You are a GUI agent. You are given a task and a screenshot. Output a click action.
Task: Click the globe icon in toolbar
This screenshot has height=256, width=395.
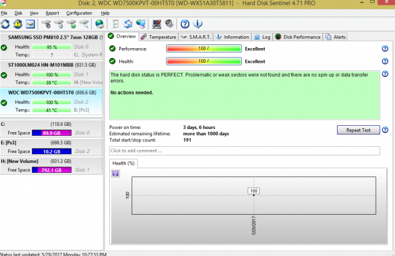click(100, 25)
